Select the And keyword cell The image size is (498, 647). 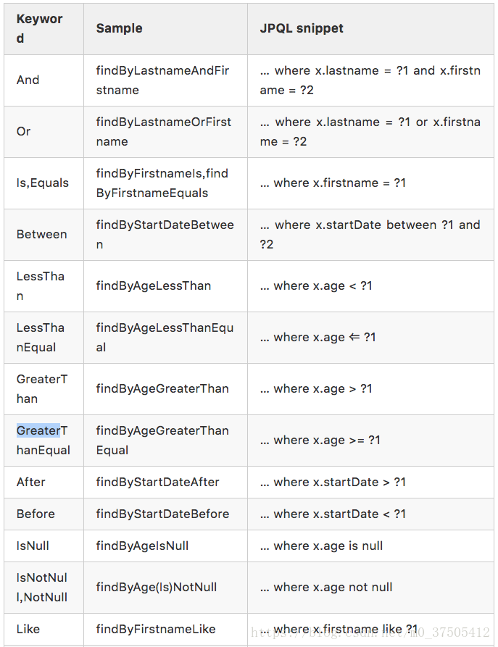point(43,80)
